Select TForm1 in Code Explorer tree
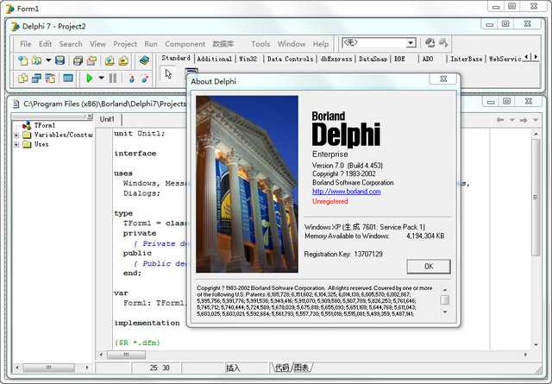The width and height of the screenshot is (552, 384). point(44,125)
